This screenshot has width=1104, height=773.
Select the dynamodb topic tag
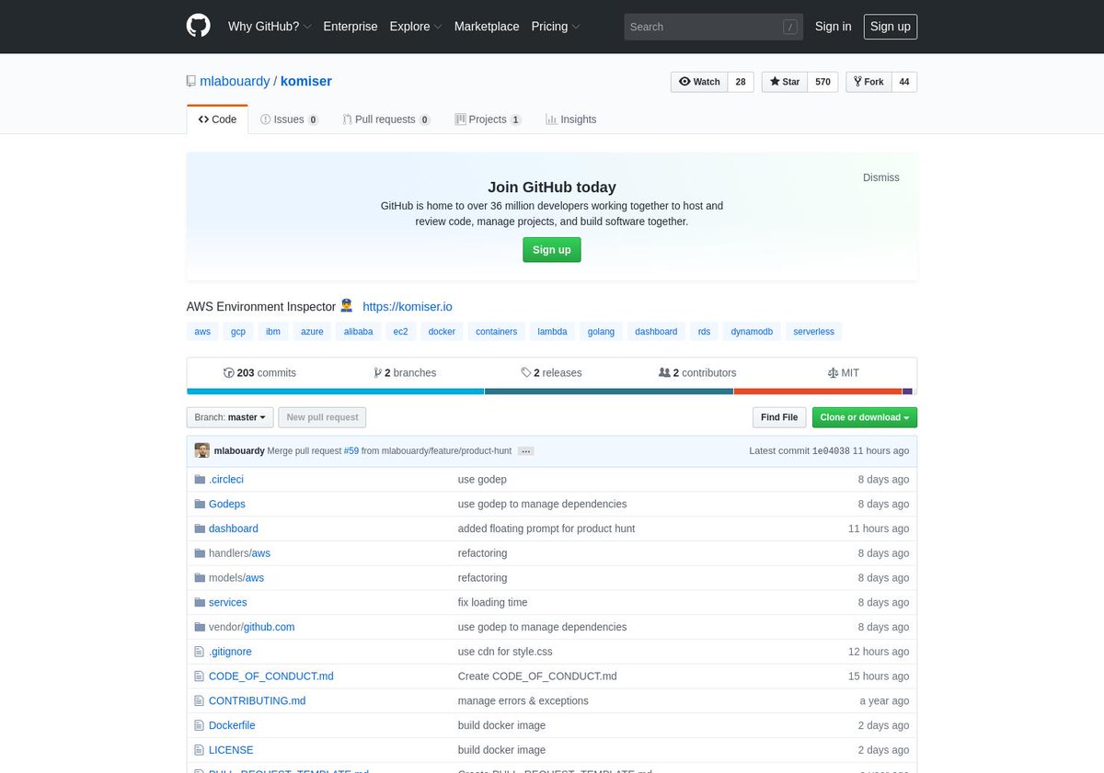click(752, 332)
